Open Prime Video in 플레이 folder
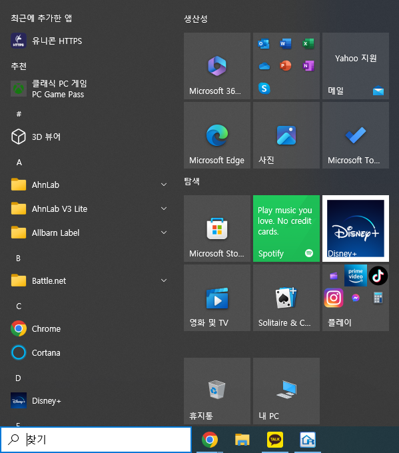This screenshot has width=399, height=453. pos(356,276)
